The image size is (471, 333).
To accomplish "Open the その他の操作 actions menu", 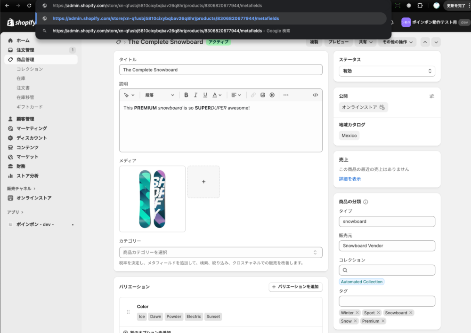I will tap(398, 42).
